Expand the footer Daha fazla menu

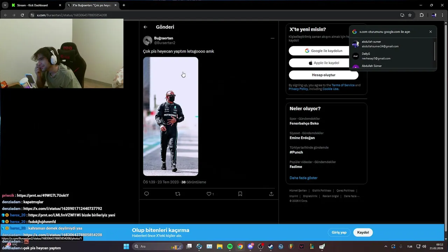351,196
